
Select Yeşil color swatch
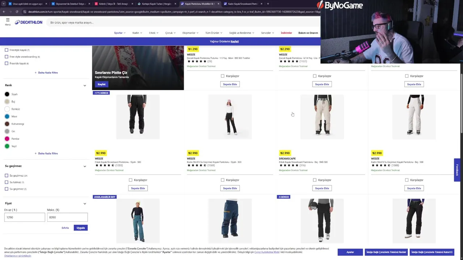click(7, 146)
